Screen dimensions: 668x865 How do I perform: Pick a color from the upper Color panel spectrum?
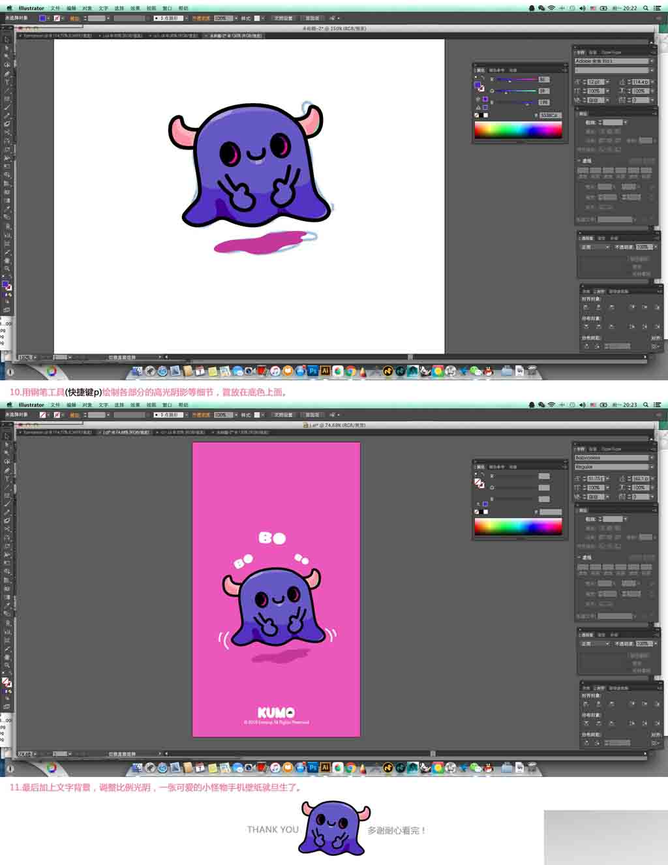pyautogui.click(x=518, y=130)
